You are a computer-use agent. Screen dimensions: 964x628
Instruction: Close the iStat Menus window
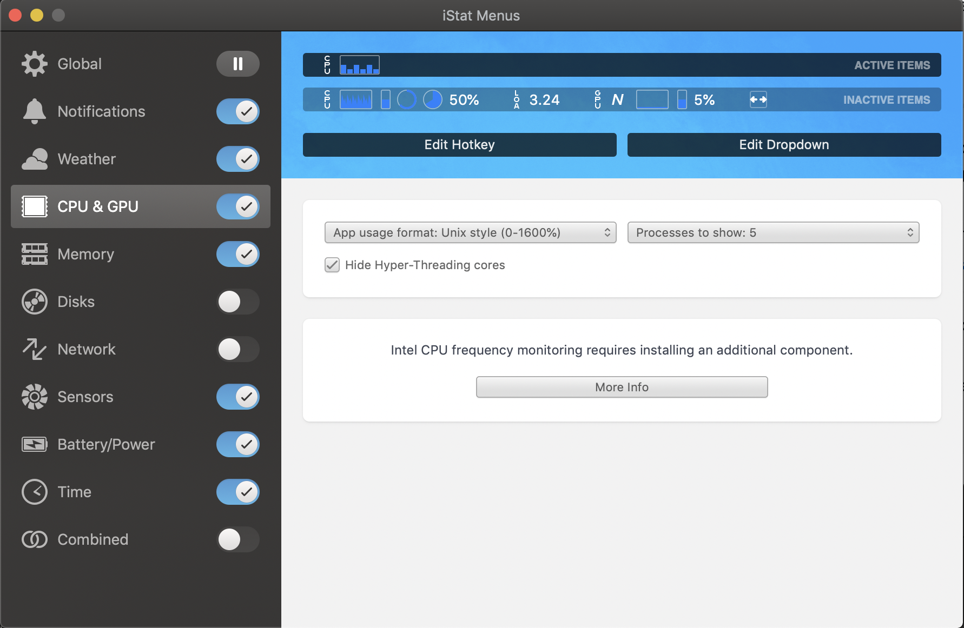click(x=15, y=15)
